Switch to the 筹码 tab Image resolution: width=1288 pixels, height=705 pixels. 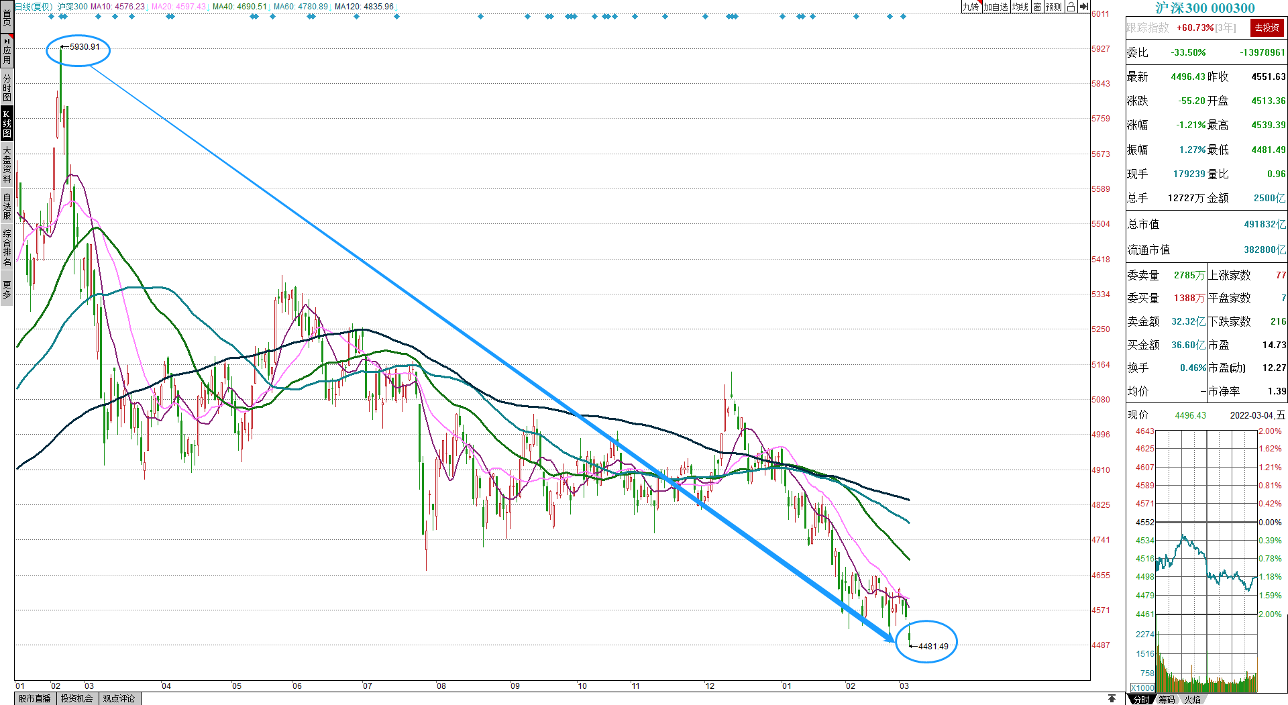click(x=1167, y=700)
